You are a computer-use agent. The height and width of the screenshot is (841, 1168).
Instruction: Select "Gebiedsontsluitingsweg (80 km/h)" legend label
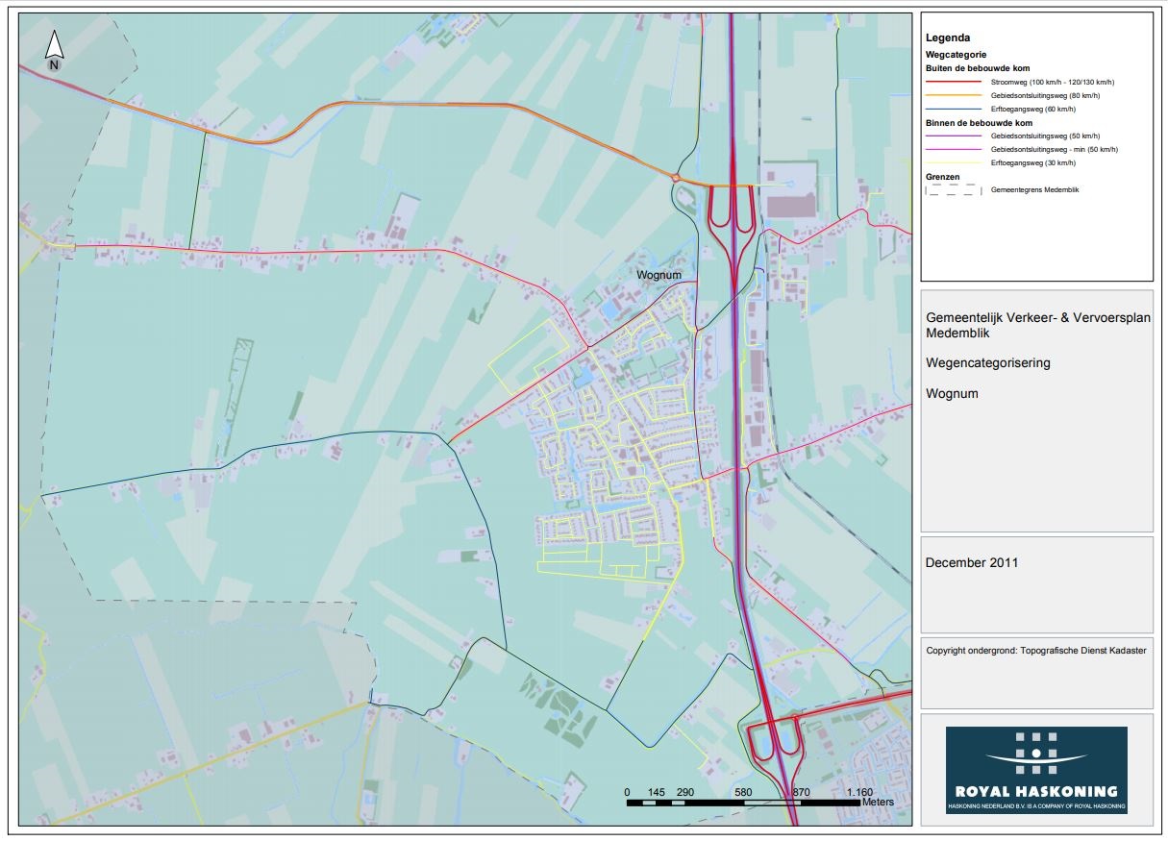(x=1045, y=97)
